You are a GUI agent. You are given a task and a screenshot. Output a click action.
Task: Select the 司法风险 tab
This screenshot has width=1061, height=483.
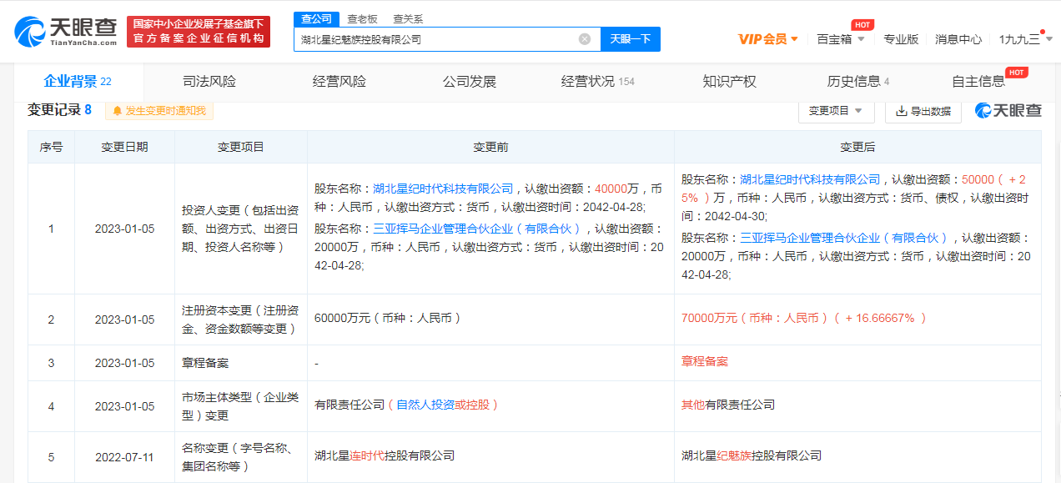click(x=209, y=82)
